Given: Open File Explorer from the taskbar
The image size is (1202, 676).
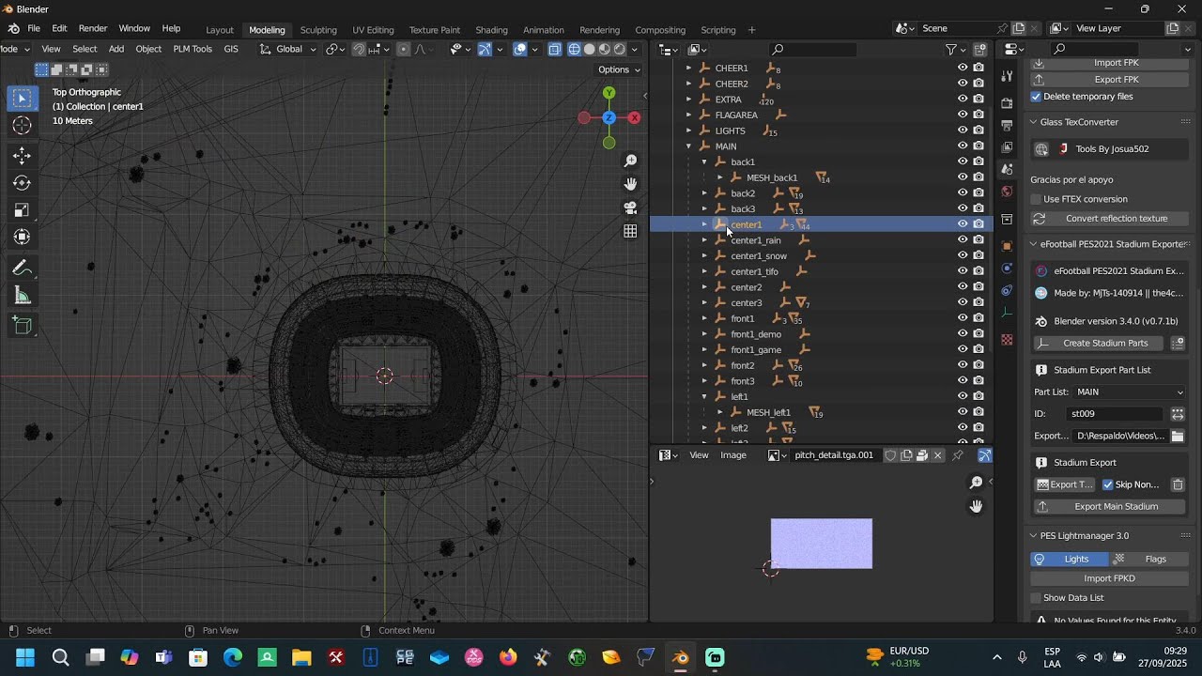Looking at the screenshot, I should [301, 657].
